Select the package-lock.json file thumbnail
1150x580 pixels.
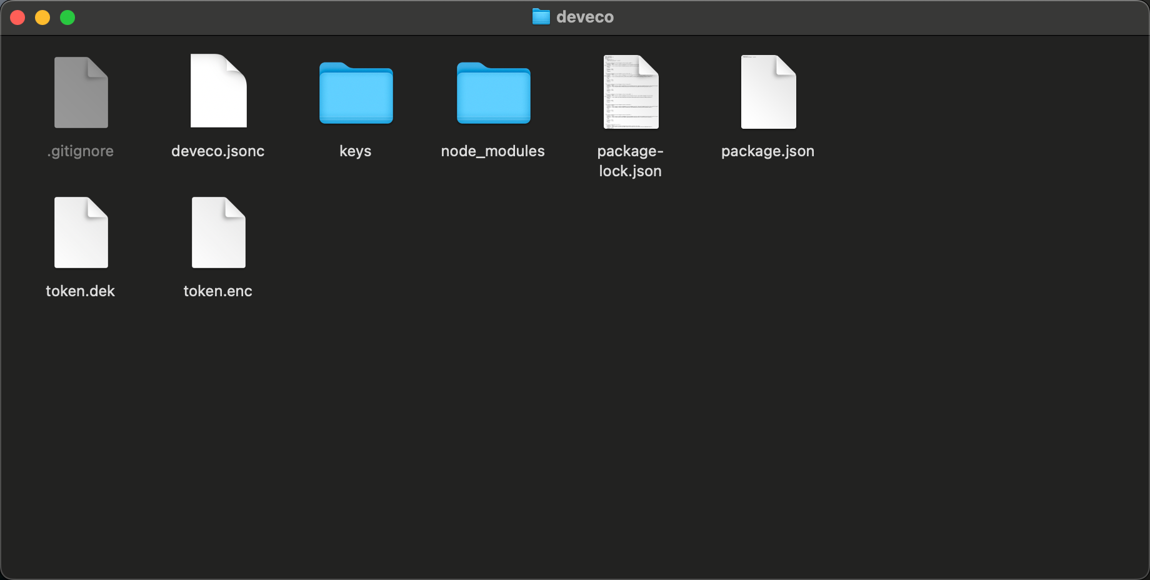631,92
